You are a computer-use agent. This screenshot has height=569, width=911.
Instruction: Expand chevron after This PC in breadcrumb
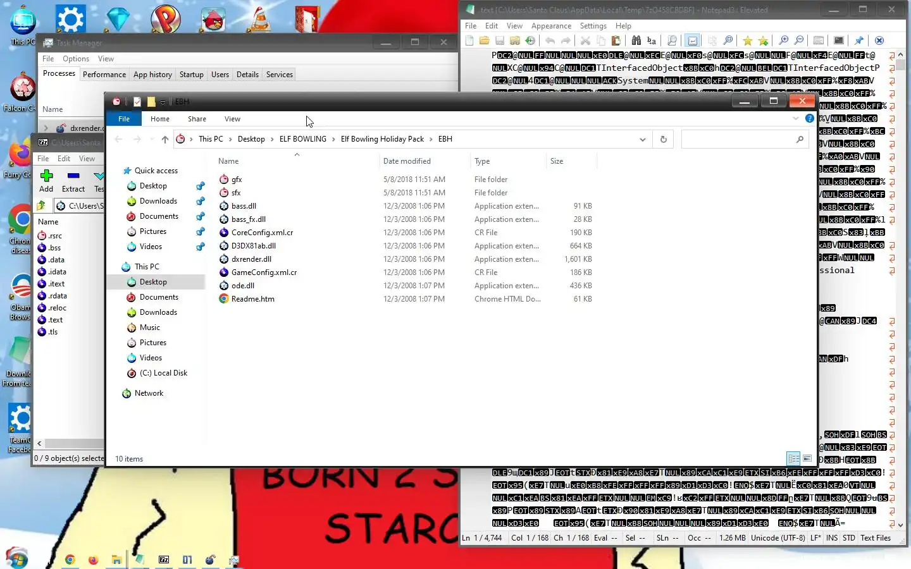pyautogui.click(x=230, y=139)
